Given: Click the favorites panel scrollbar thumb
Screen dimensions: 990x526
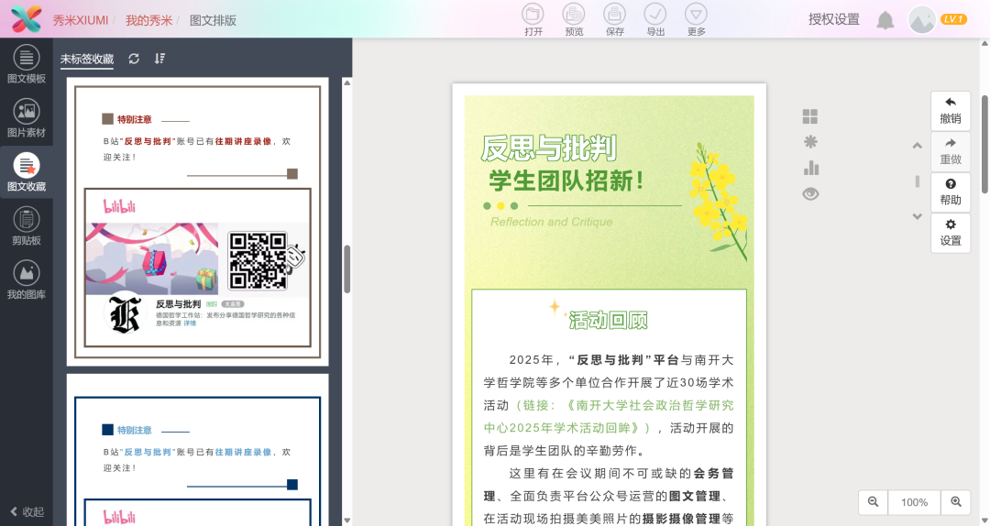Looking at the screenshot, I should [x=346, y=269].
